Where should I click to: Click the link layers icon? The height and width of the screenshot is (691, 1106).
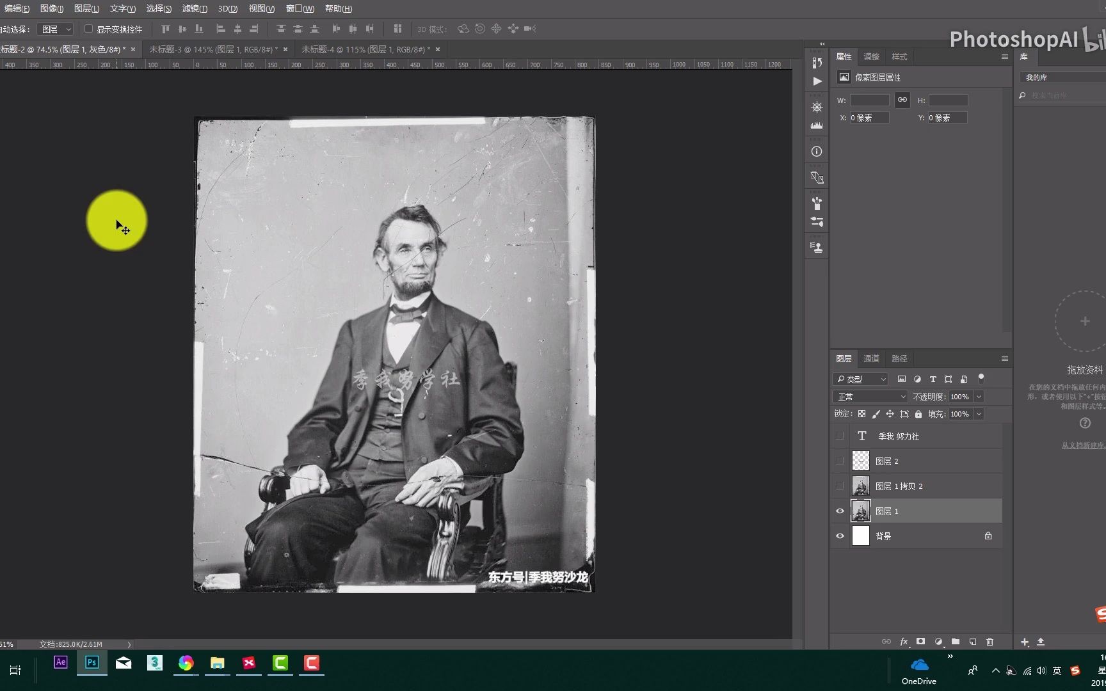[886, 641]
